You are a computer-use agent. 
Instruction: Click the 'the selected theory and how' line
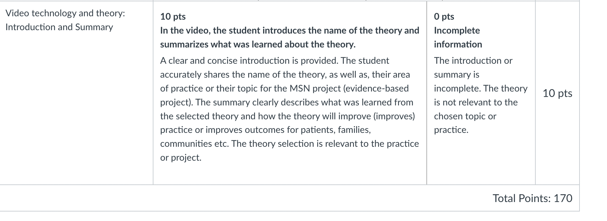pos(288,116)
